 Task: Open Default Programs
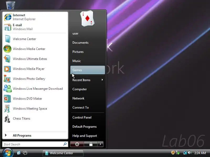85,127
